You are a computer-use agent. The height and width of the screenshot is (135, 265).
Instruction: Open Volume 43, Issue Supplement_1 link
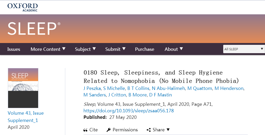click(x=26, y=116)
